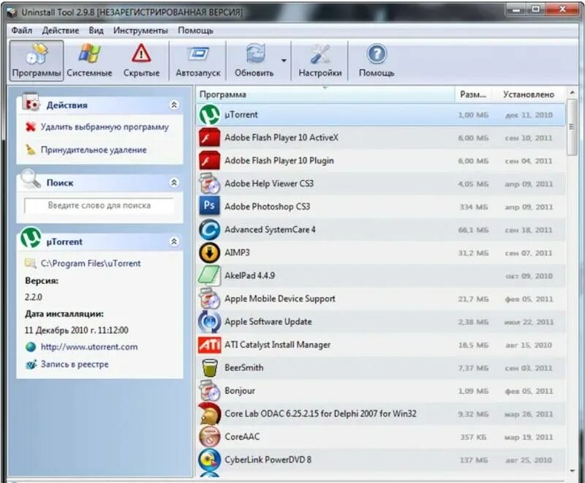Collapse the µTorrent details panel
Viewport: 585px width, 483px height.
pos(174,241)
